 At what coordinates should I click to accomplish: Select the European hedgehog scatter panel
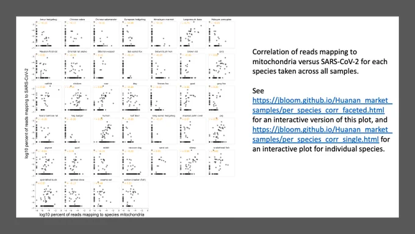click(x=135, y=34)
